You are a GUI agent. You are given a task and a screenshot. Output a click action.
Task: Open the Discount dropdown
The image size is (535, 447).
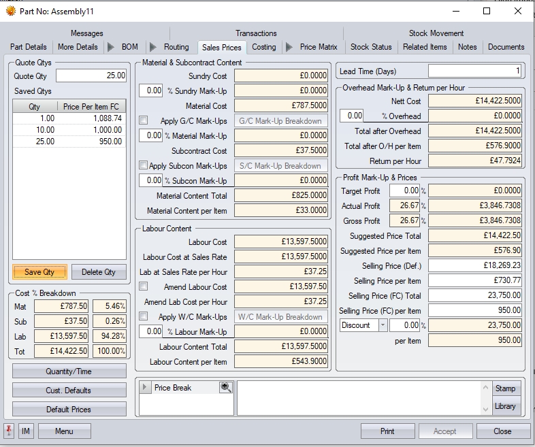[383, 325]
